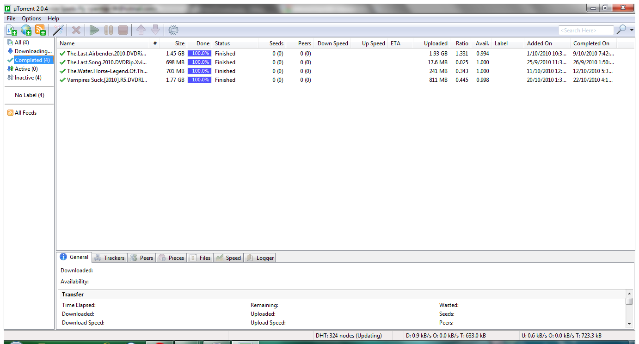This screenshot has width=639, height=344.
Task: Switch to the Trackers tab
Action: 109,258
